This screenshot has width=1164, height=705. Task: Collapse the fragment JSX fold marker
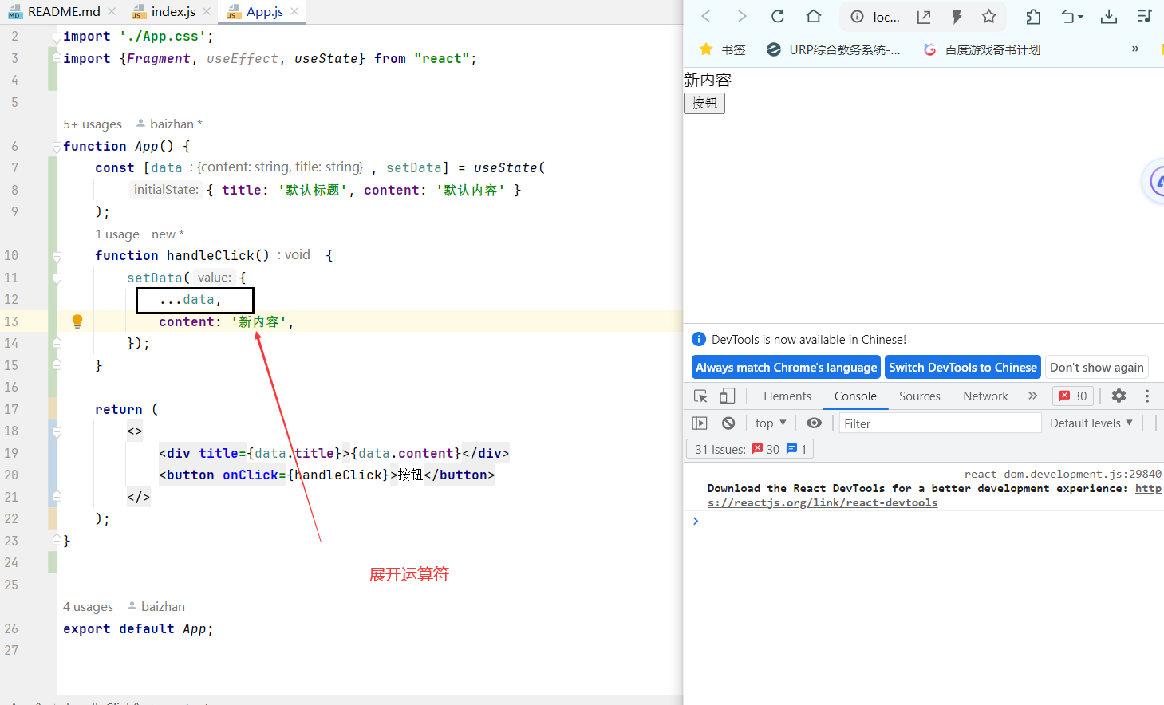point(57,431)
